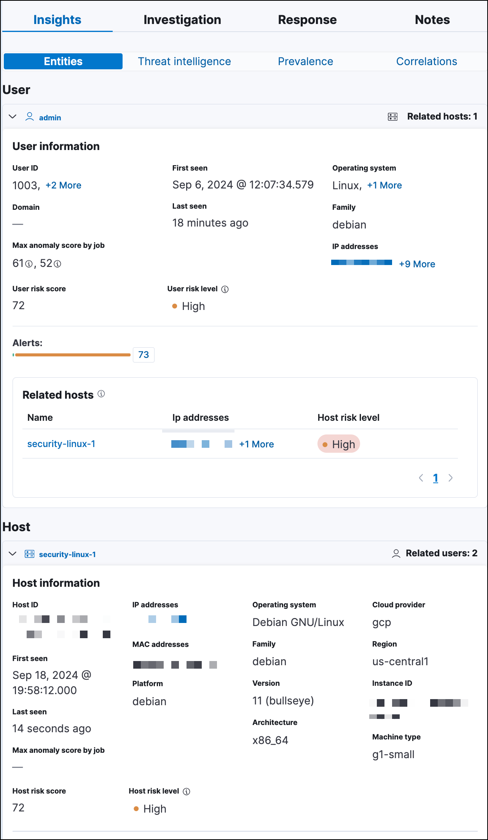
Task: Expand +2 More user IDs
Action: 63,185
